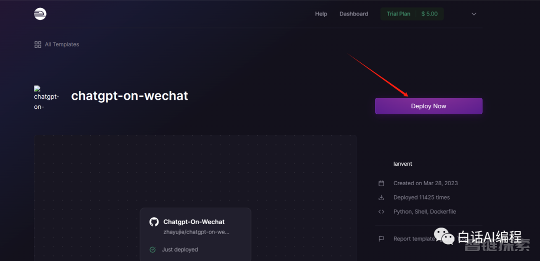Click the Deploy Now button
540x261 pixels.
coord(428,106)
